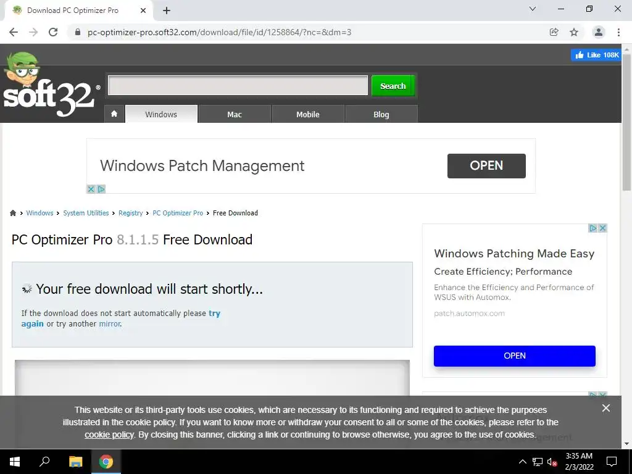Open a new browser tab
This screenshot has width=632, height=474.
(x=167, y=11)
